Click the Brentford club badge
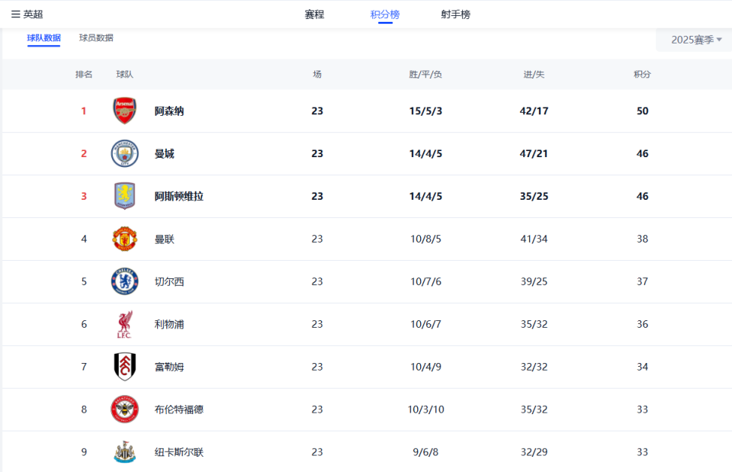The width and height of the screenshot is (732, 472). pos(124,409)
